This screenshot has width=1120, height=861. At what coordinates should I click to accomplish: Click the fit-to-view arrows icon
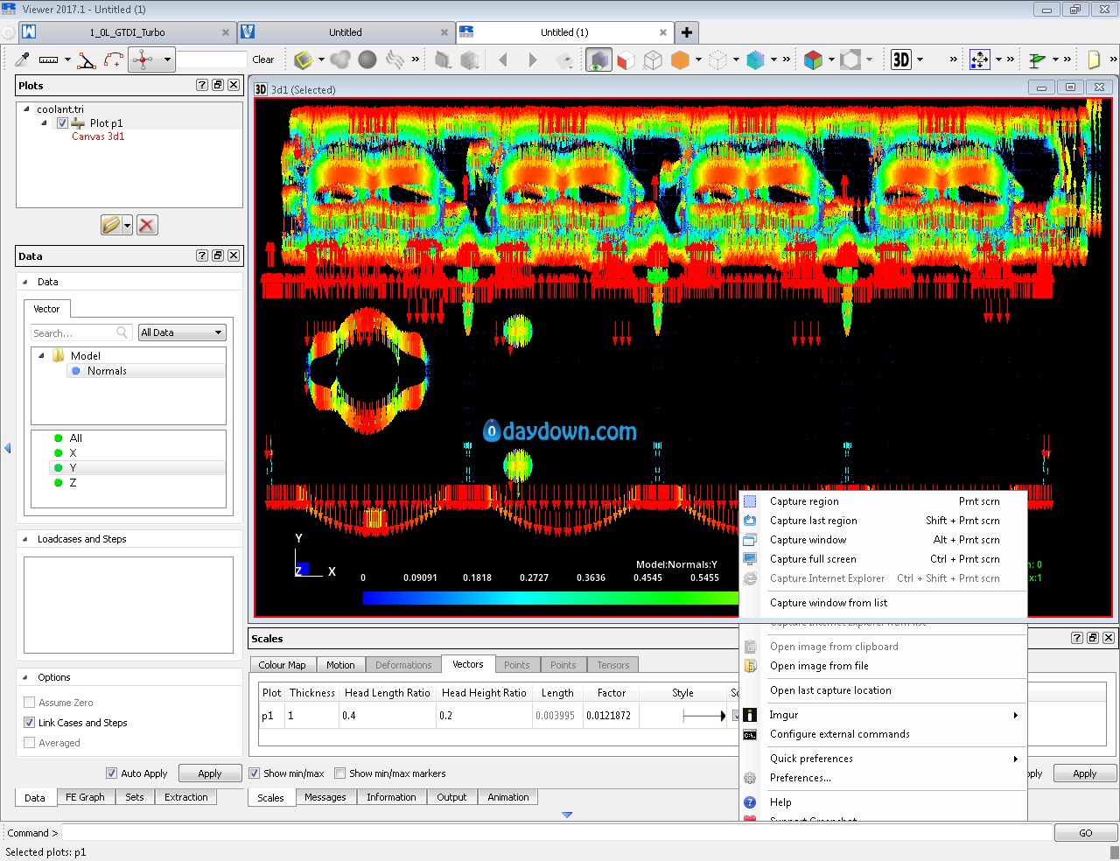[x=979, y=59]
